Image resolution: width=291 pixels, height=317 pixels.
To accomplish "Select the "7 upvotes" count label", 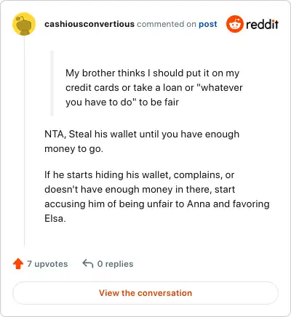I will point(47,264).
